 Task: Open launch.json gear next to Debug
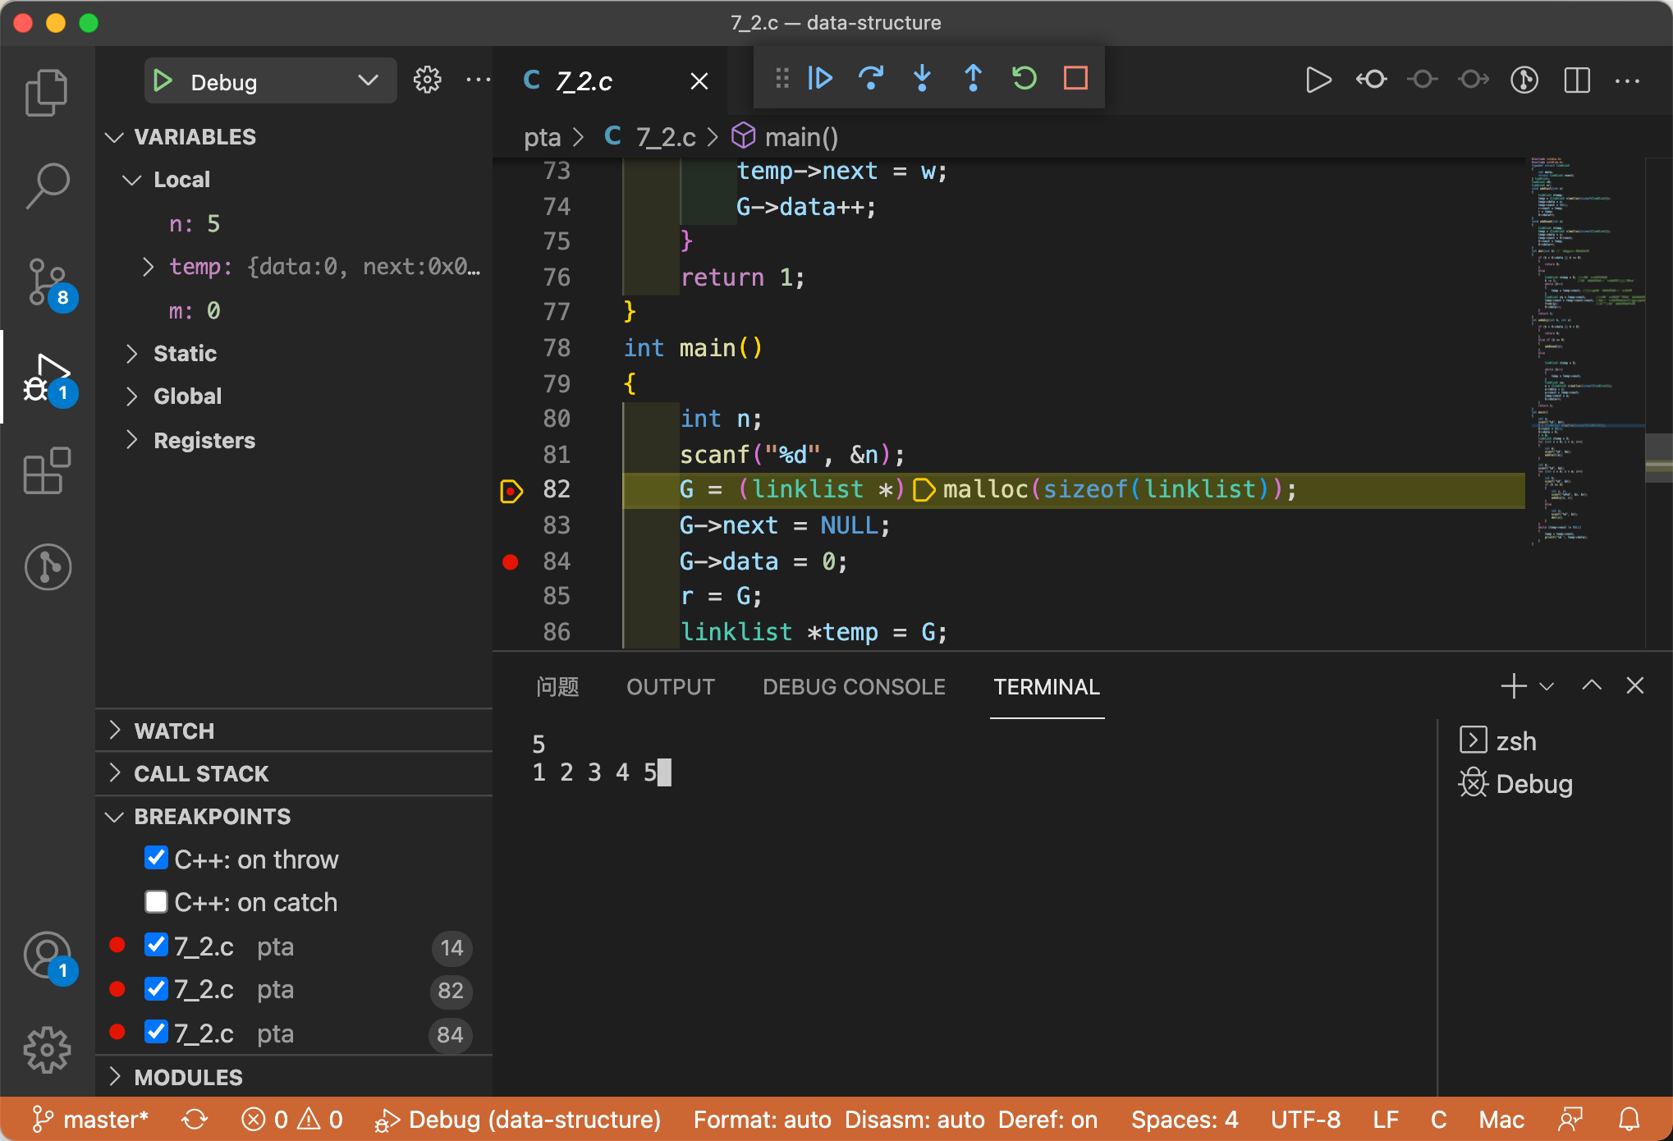click(x=427, y=80)
